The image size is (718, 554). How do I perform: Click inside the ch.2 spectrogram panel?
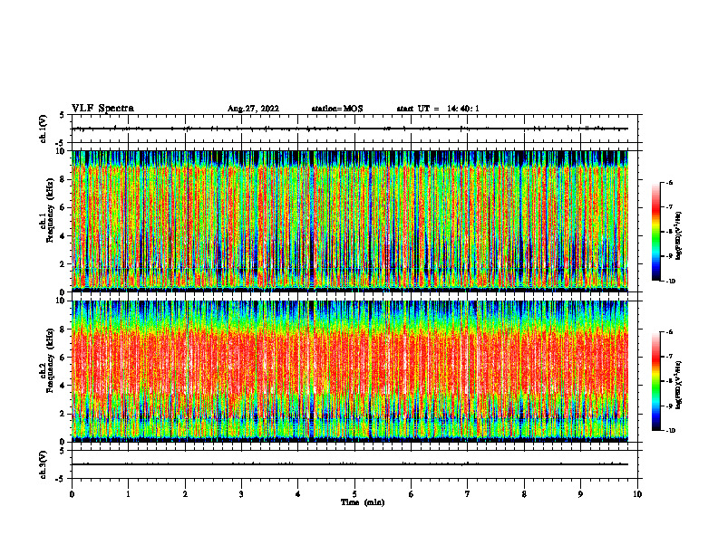[350, 371]
